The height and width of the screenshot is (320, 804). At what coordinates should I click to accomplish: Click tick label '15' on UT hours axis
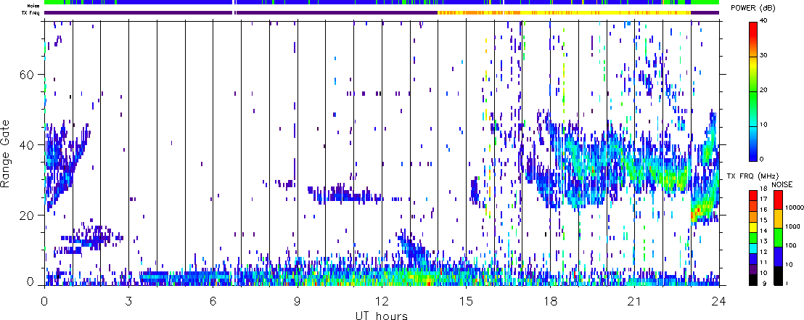(466, 301)
